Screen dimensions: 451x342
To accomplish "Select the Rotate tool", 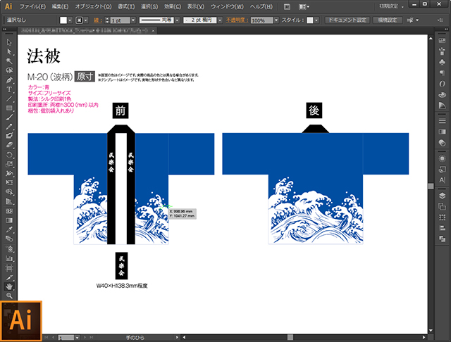I will click(x=9, y=155).
